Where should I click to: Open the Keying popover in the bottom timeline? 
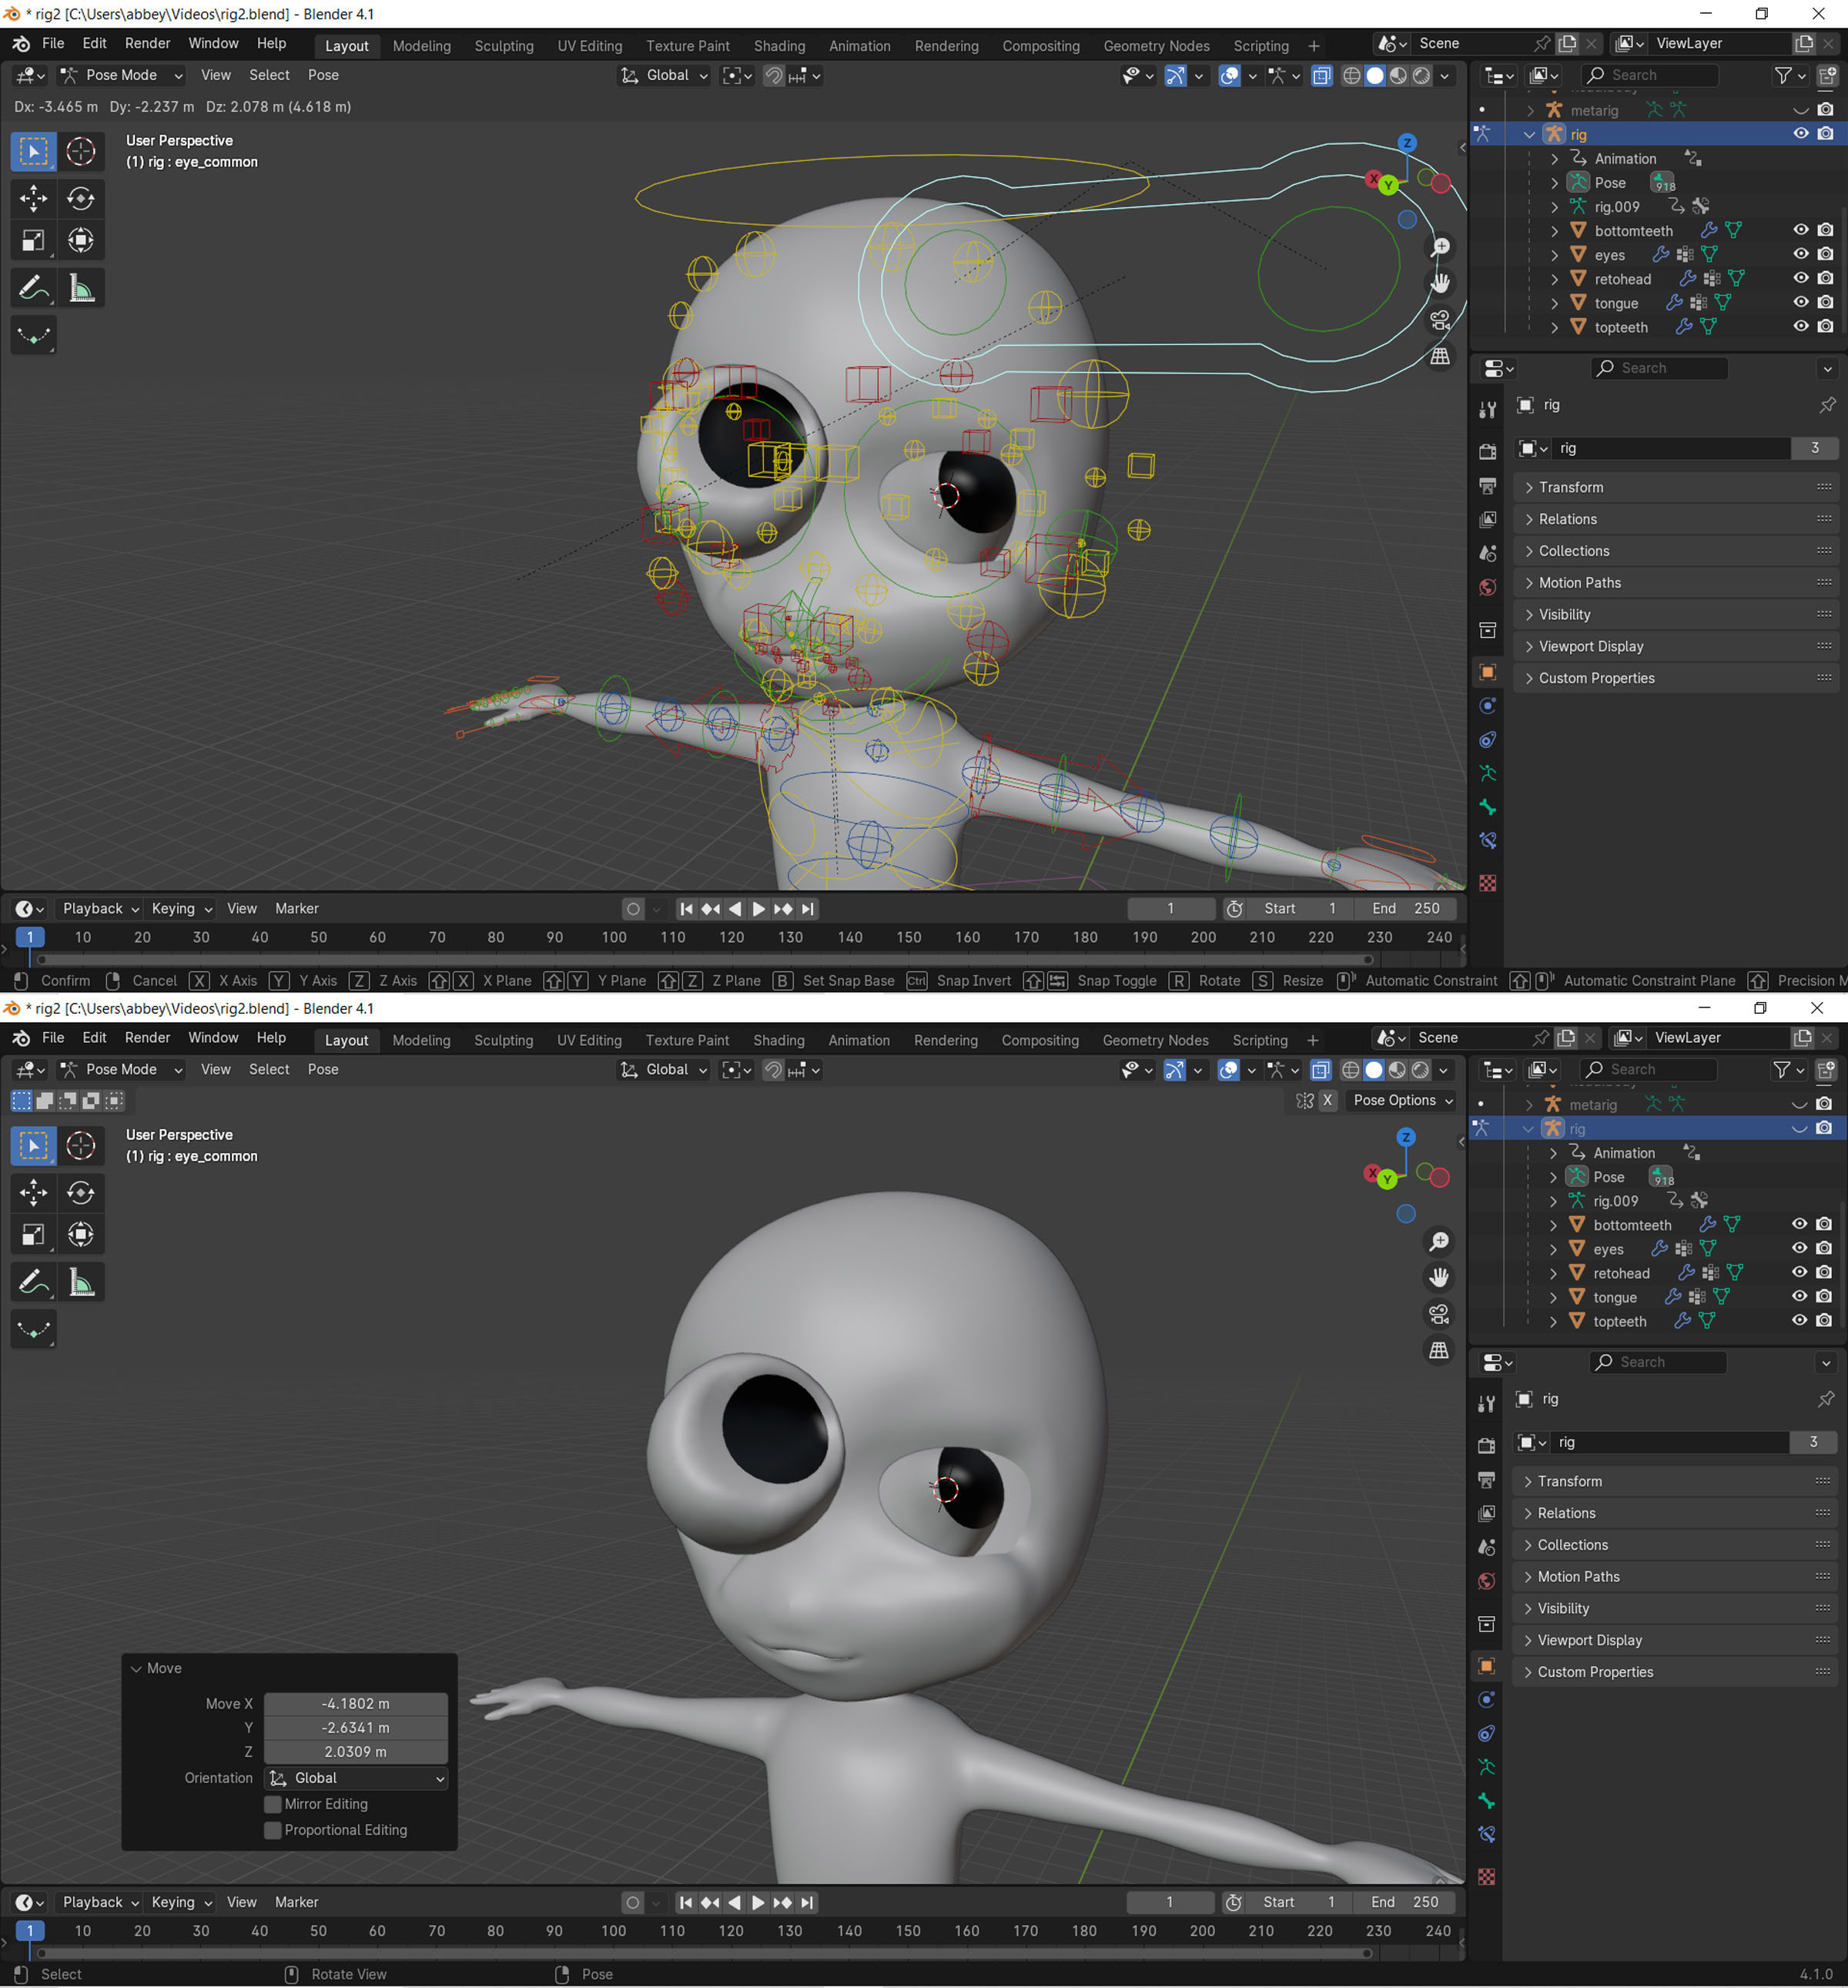(182, 1902)
